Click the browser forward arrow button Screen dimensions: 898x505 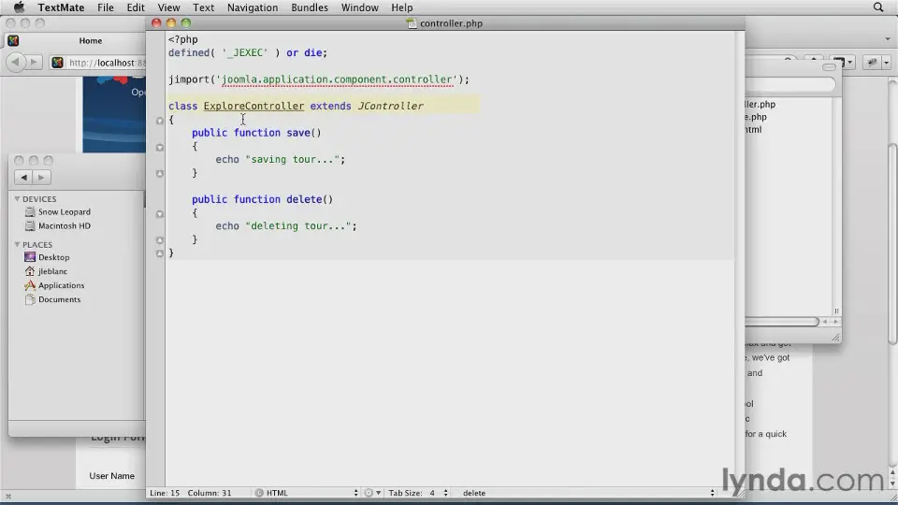point(34,63)
